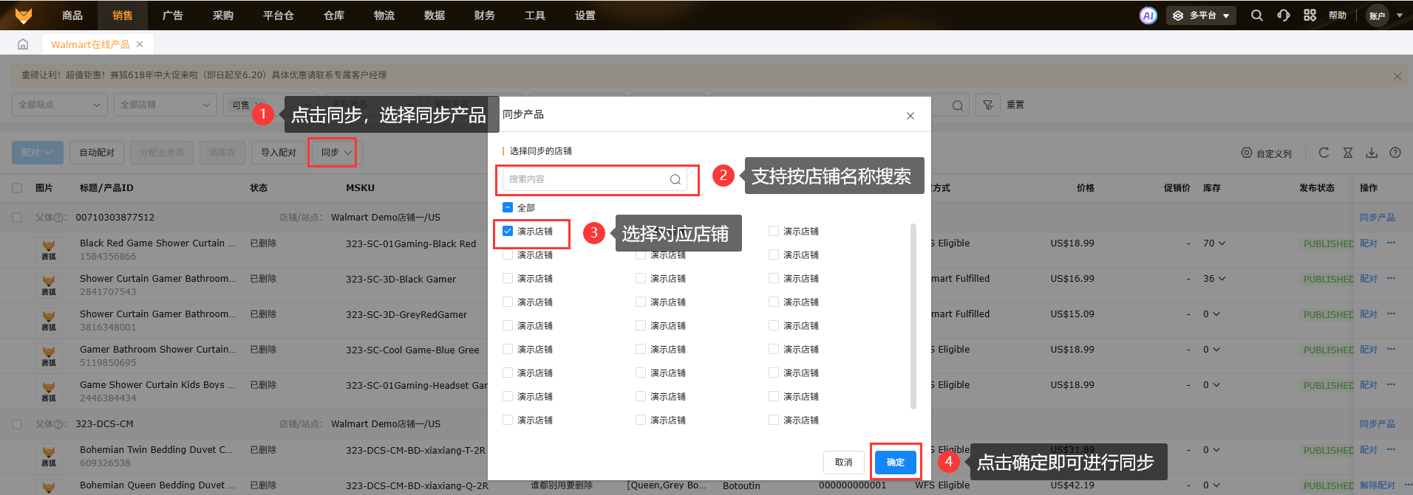The image size is (1413, 495).
Task: Click the hourglass task history icon
Action: pos(1348,153)
